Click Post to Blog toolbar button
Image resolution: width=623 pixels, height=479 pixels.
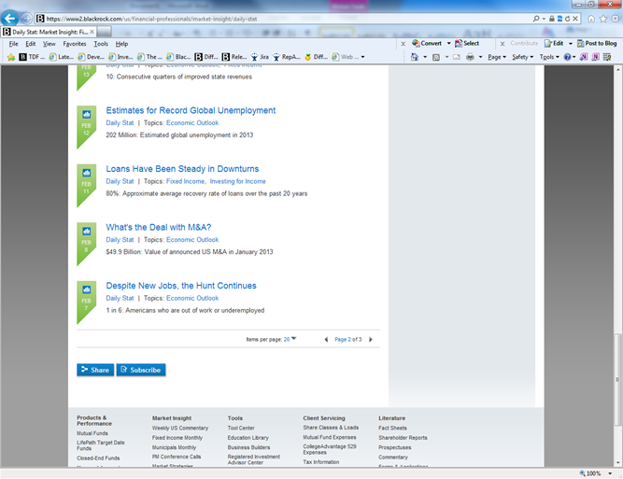[597, 43]
